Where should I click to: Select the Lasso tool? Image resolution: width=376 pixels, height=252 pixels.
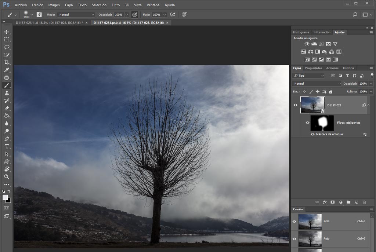pos(7,47)
